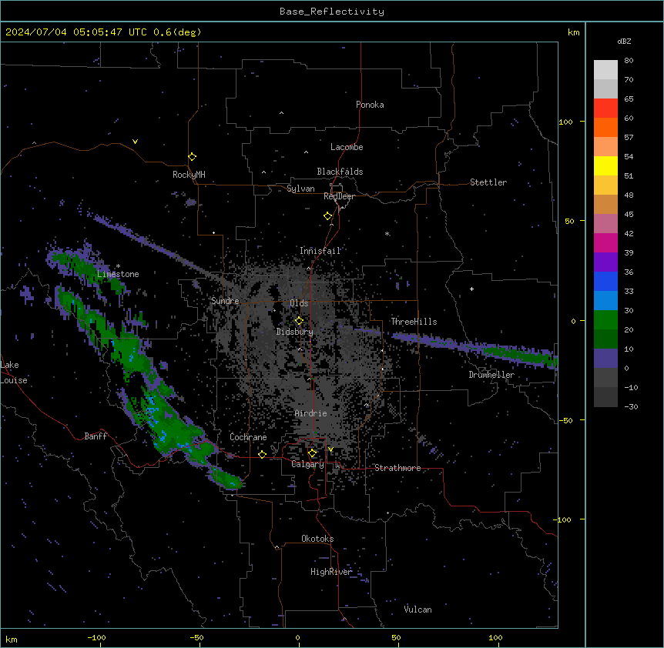
Task: Click the Cochrane label
Action: point(248,437)
